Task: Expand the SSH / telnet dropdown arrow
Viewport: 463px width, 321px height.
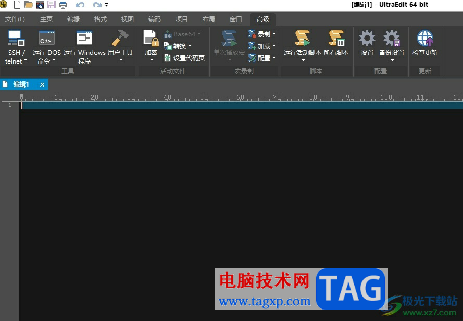Action: pos(26,60)
